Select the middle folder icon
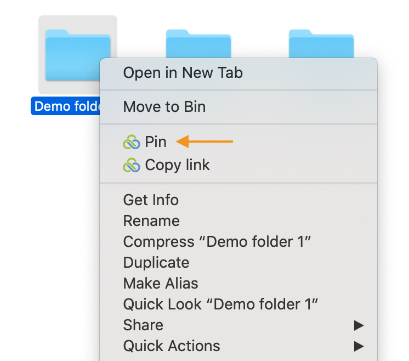 click(198, 43)
